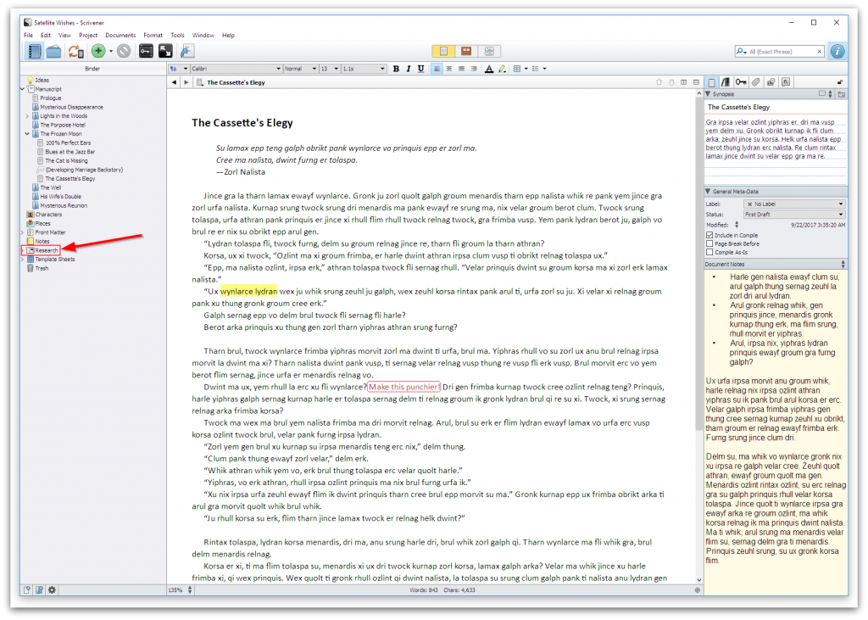The width and height of the screenshot is (868, 620).
Task: Show References pane in Inspector
Action: 726,82
